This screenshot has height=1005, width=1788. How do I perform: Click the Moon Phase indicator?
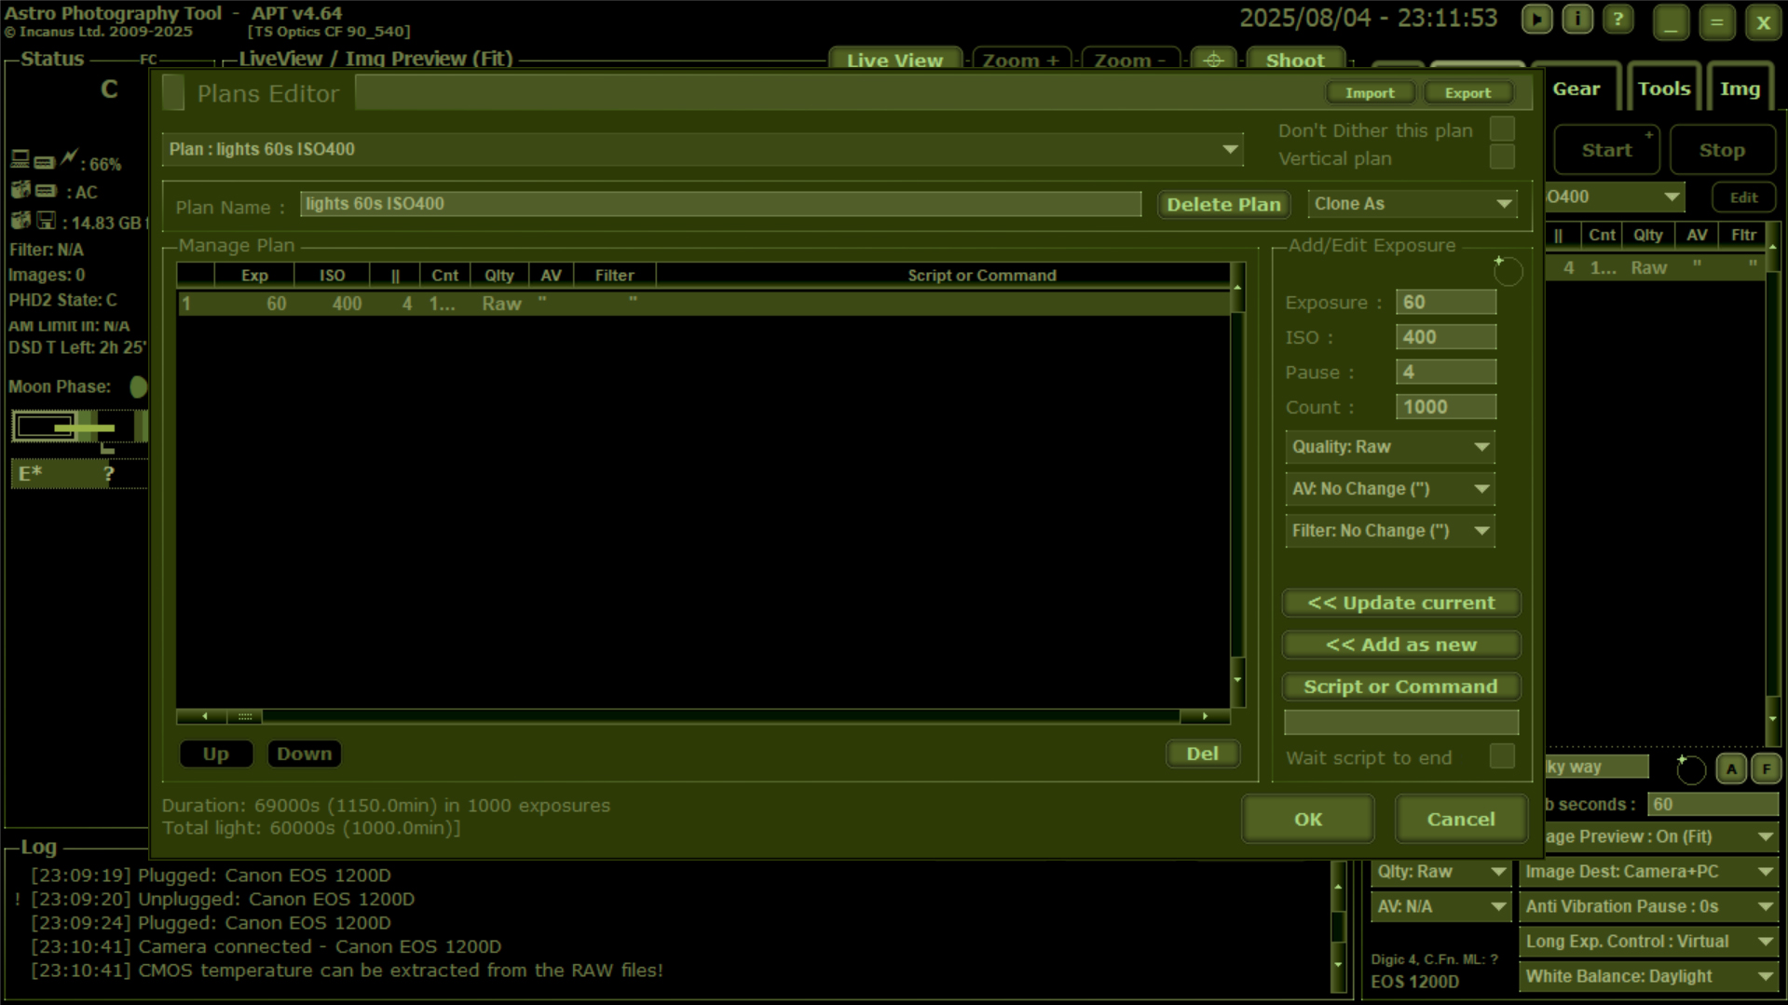tap(137, 387)
